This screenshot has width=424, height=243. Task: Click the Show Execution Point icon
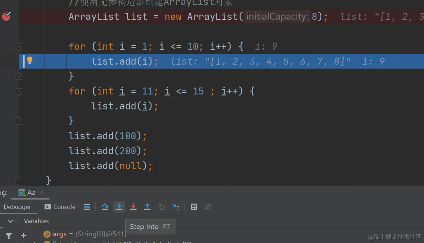(x=87, y=207)
